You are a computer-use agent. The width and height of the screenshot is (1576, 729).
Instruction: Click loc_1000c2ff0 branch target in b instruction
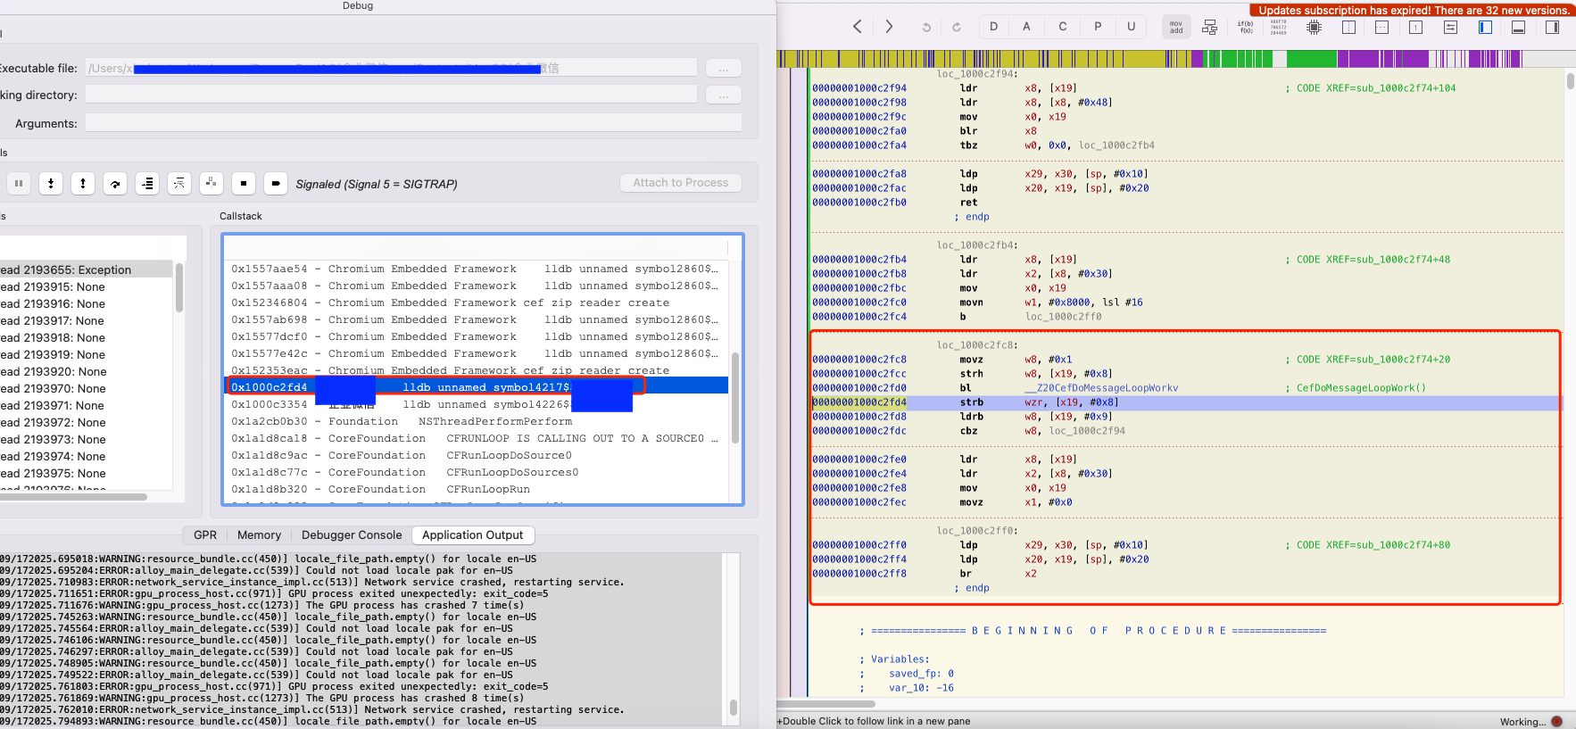point(1063,317)
